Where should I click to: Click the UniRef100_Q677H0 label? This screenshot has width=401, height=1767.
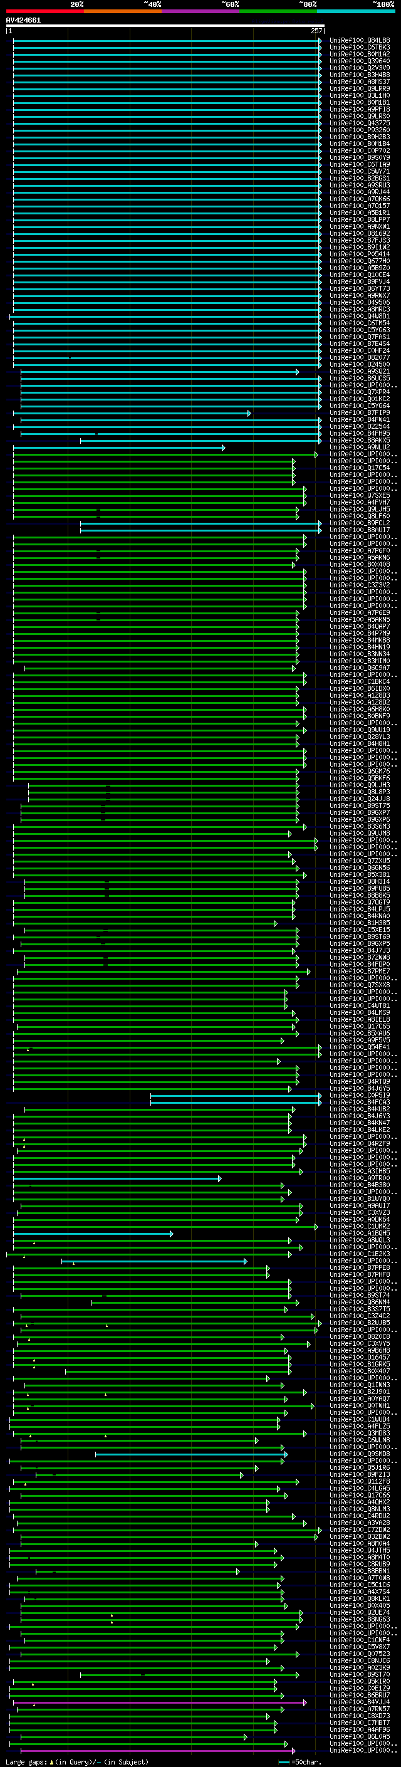(360, 261)
